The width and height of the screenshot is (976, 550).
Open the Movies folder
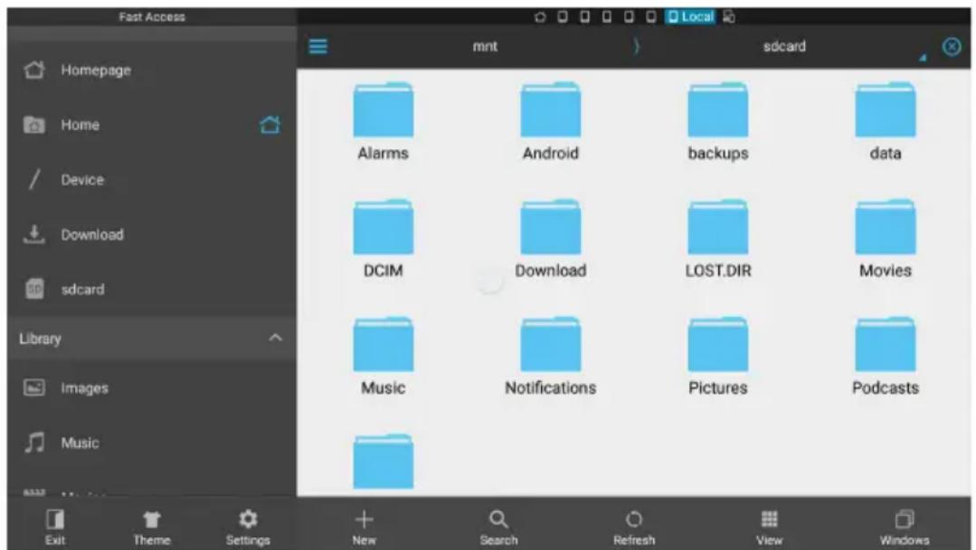tap(886, 239)
